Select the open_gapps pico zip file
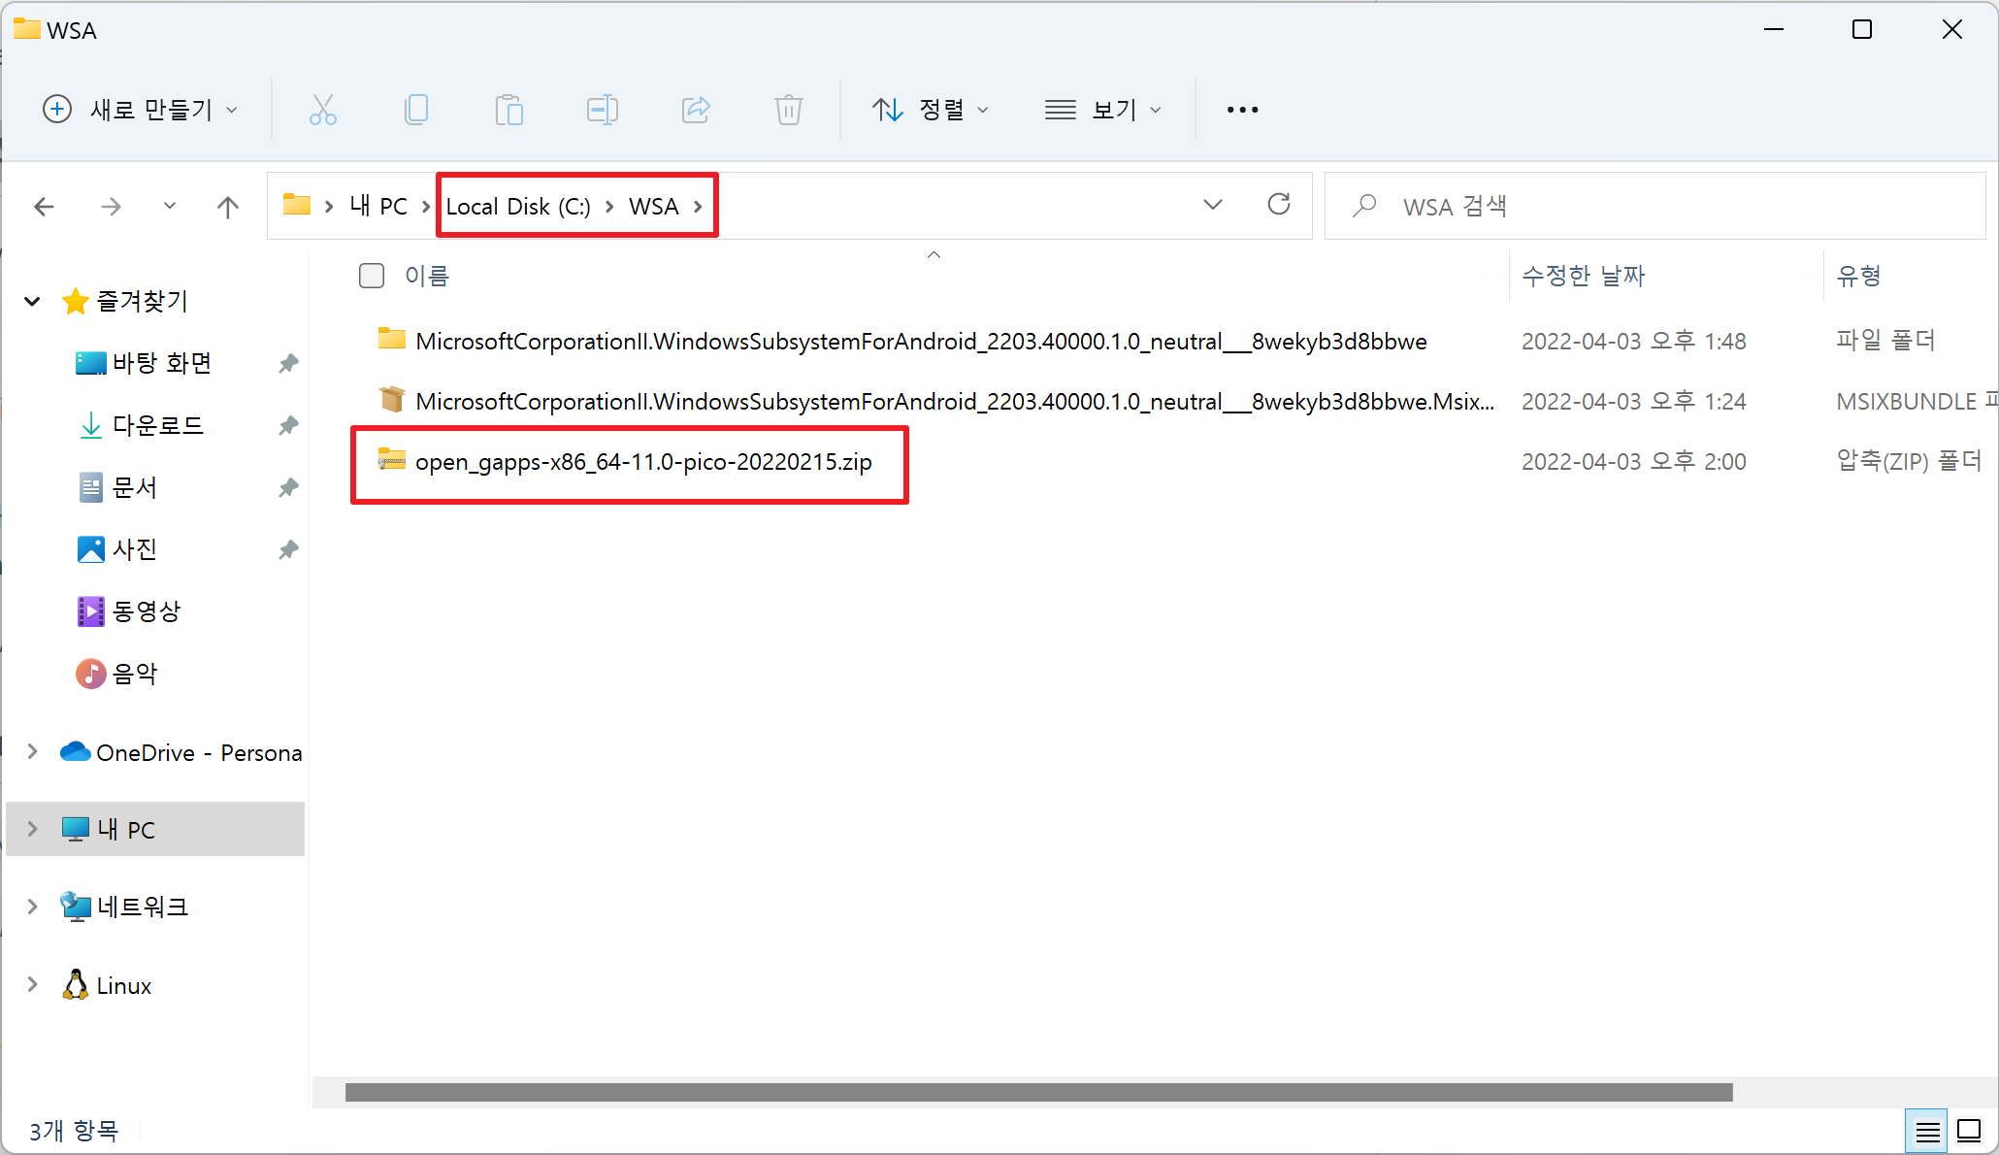 coord(642,462)
